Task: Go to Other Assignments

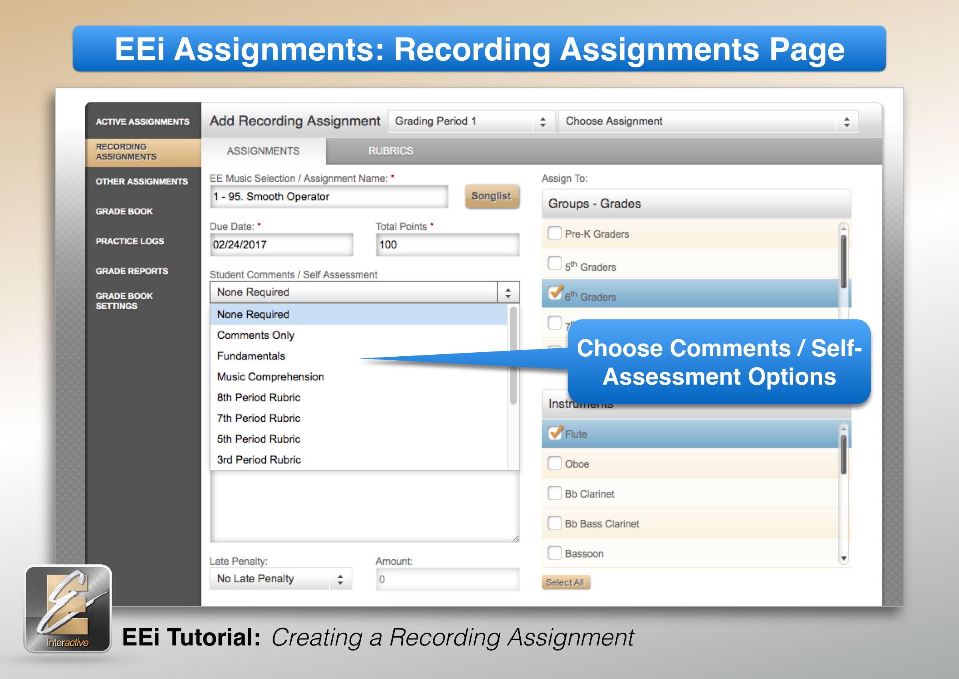Action: 141,181
